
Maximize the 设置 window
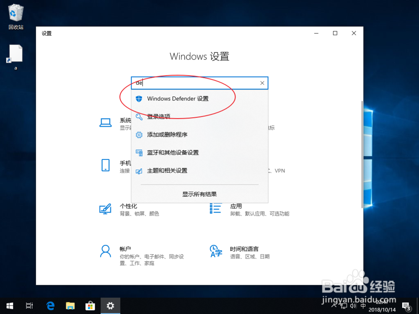335,33
